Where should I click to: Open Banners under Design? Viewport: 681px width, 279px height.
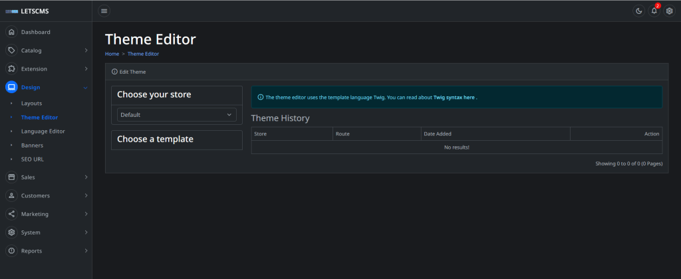[x=32, y=145]
